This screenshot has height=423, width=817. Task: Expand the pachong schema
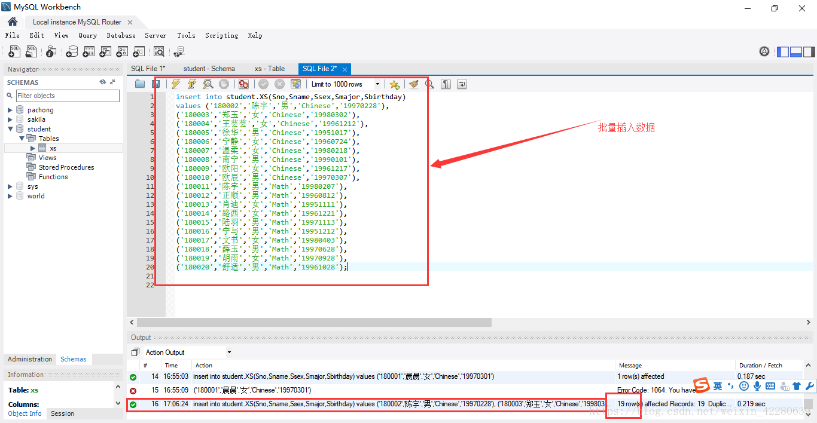point(10,110)
